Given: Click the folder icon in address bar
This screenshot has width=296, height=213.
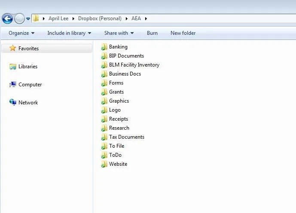Looking at the screenshot, I should [x=36, y=18].
